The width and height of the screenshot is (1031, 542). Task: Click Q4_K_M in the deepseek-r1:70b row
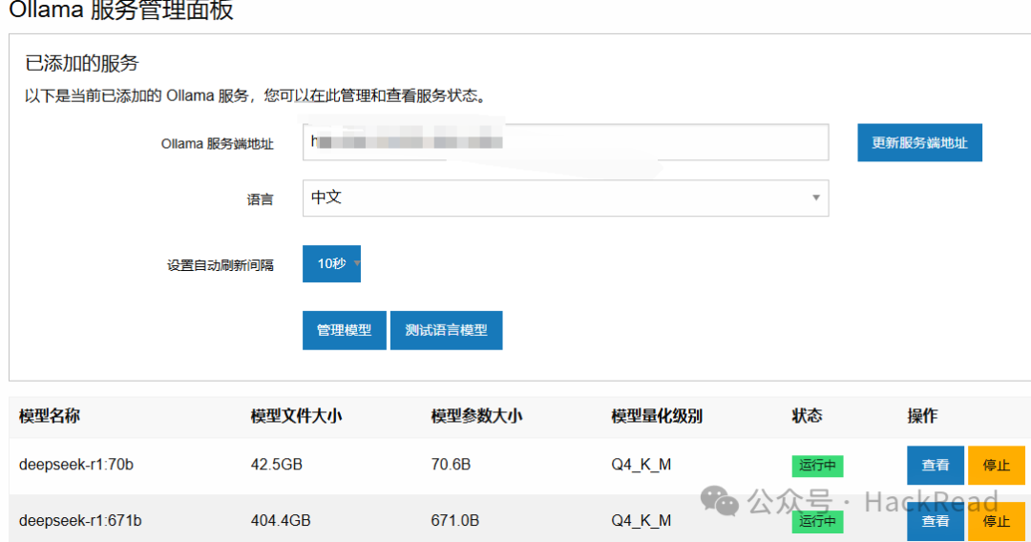(x=642, y=465)
